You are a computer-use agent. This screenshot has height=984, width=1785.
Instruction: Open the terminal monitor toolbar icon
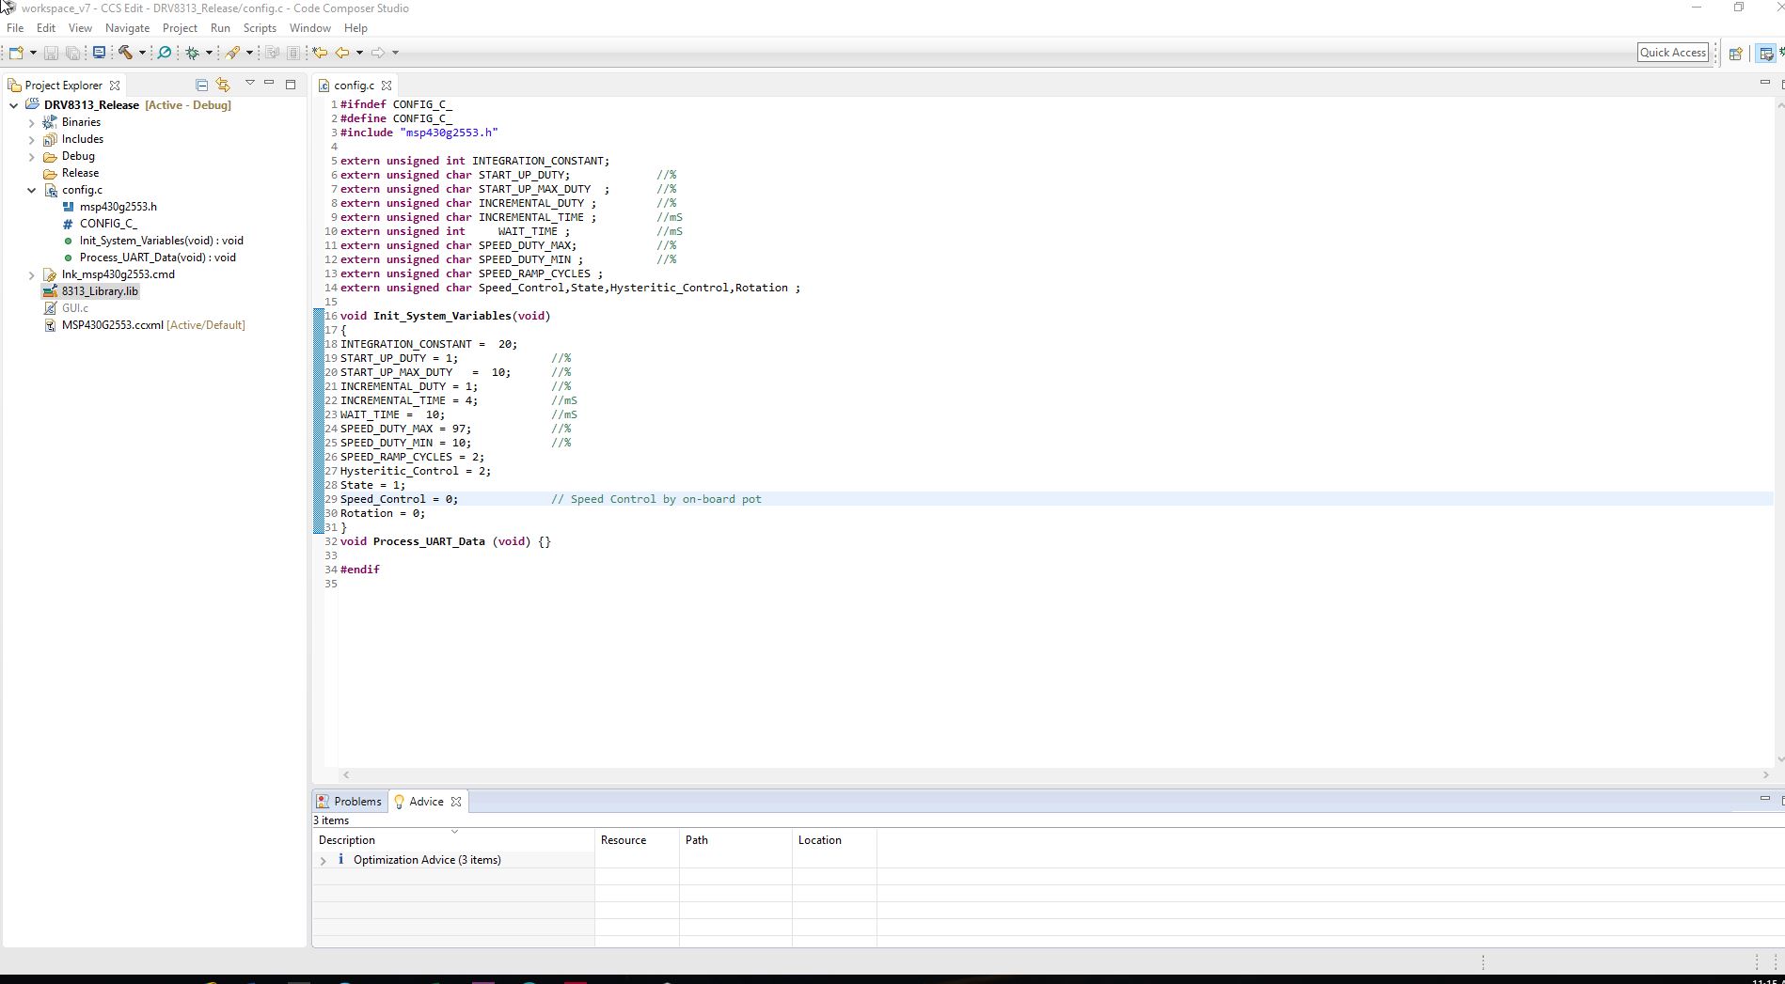[99, 53]
